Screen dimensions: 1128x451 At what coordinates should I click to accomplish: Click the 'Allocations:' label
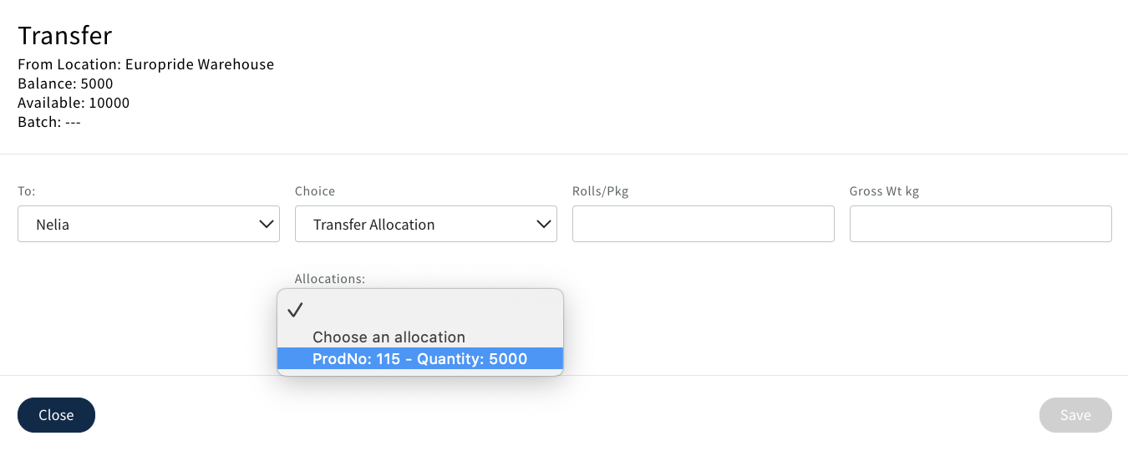point(330,279)
